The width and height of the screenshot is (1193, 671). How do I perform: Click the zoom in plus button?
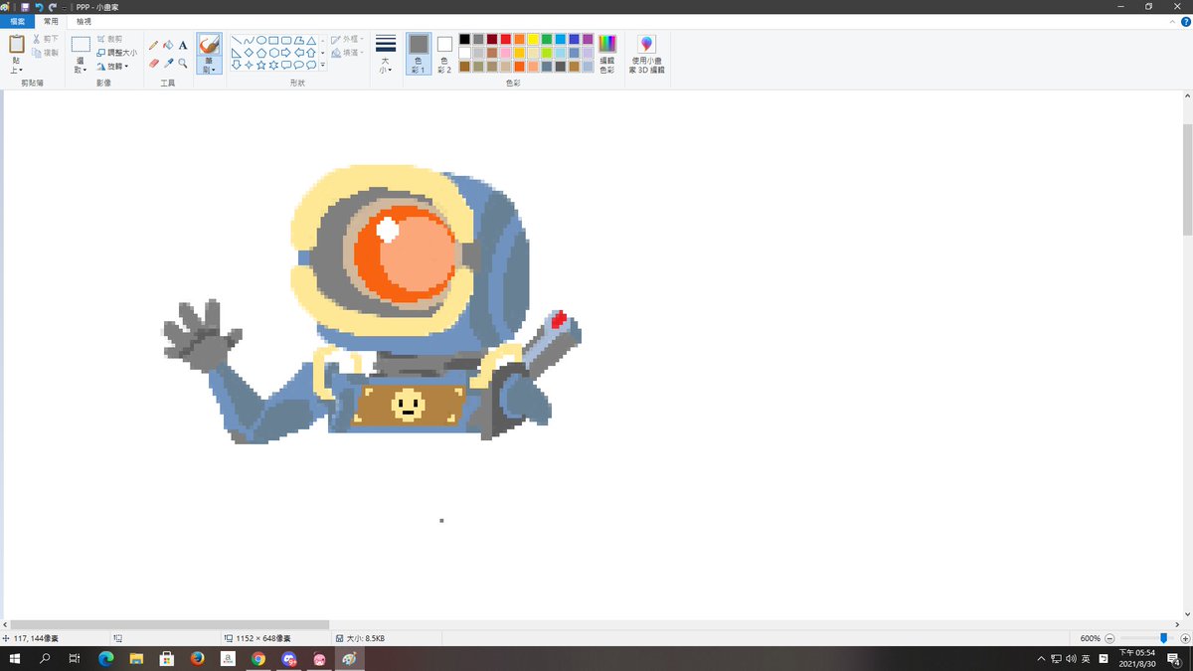(1185, 638)
